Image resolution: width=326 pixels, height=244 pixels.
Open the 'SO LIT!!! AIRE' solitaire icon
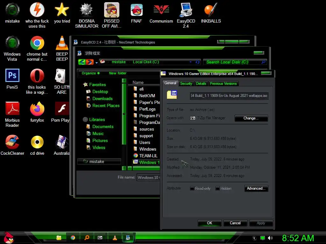(x=62, y=81)
